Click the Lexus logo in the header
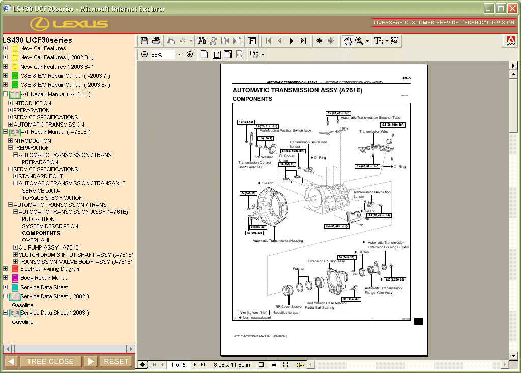This screenshot has width=521, height=373. pos(69,24)
